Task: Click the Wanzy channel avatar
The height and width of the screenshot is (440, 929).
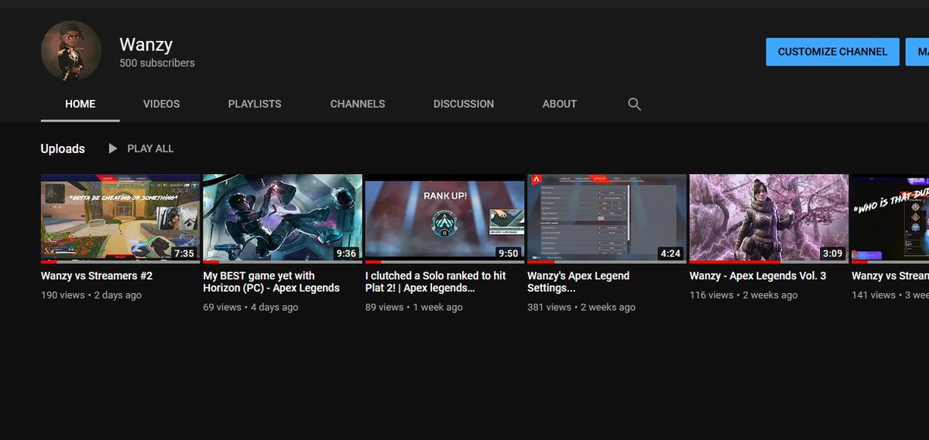Action: (x=71, y=51)
